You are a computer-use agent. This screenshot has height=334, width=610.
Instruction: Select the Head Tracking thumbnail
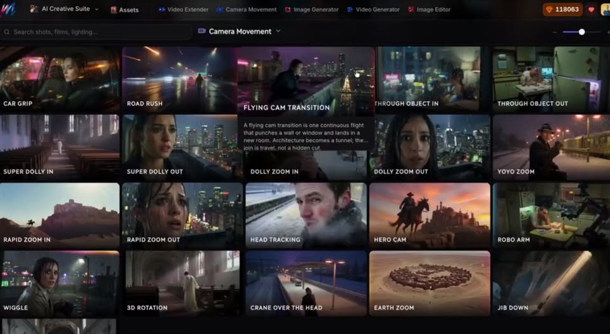point(306,216)
